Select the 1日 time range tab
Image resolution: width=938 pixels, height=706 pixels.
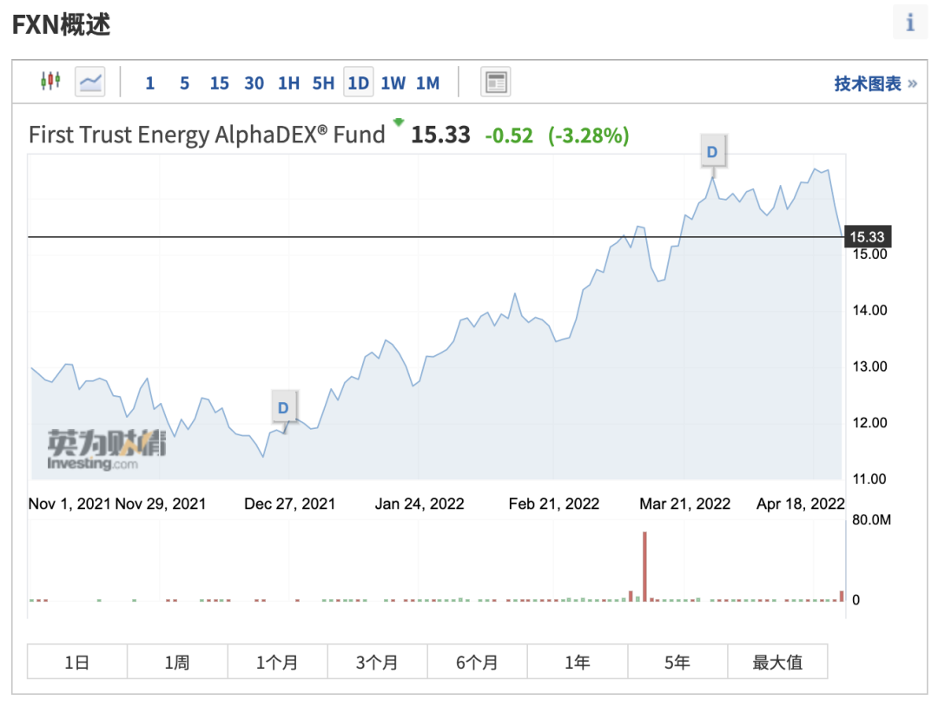click(x=77, y=663)
